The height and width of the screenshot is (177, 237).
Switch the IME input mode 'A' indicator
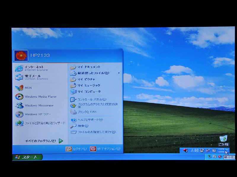[192, 150]
